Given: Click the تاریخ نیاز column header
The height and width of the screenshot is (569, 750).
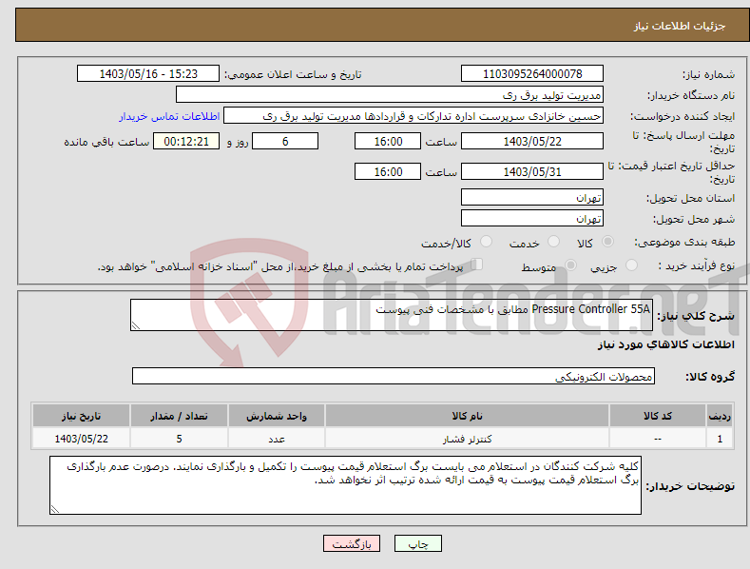Looking at the screenshot, I should pyautogui.click(x=82, y=416).
